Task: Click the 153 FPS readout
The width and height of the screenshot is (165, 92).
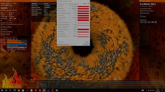Action: coord(4,8)
